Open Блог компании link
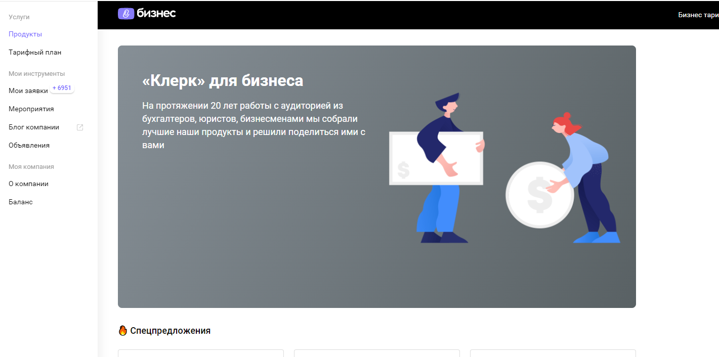 [34, 127]
